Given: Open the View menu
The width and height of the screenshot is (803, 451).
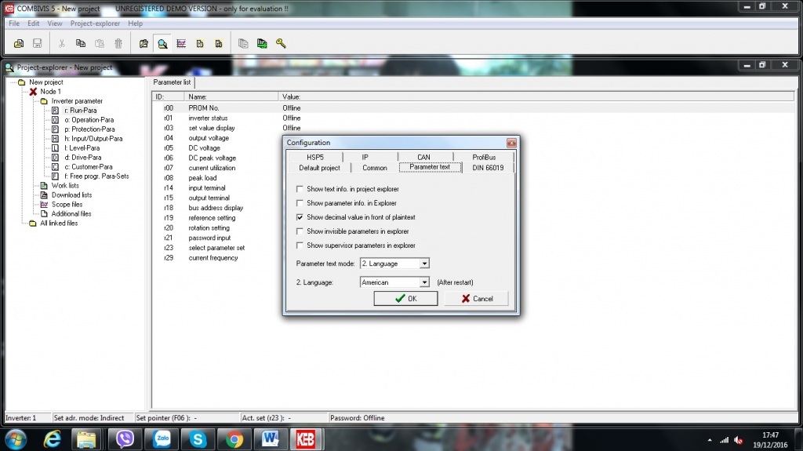Looking at the screenshot, I should 55,24.
